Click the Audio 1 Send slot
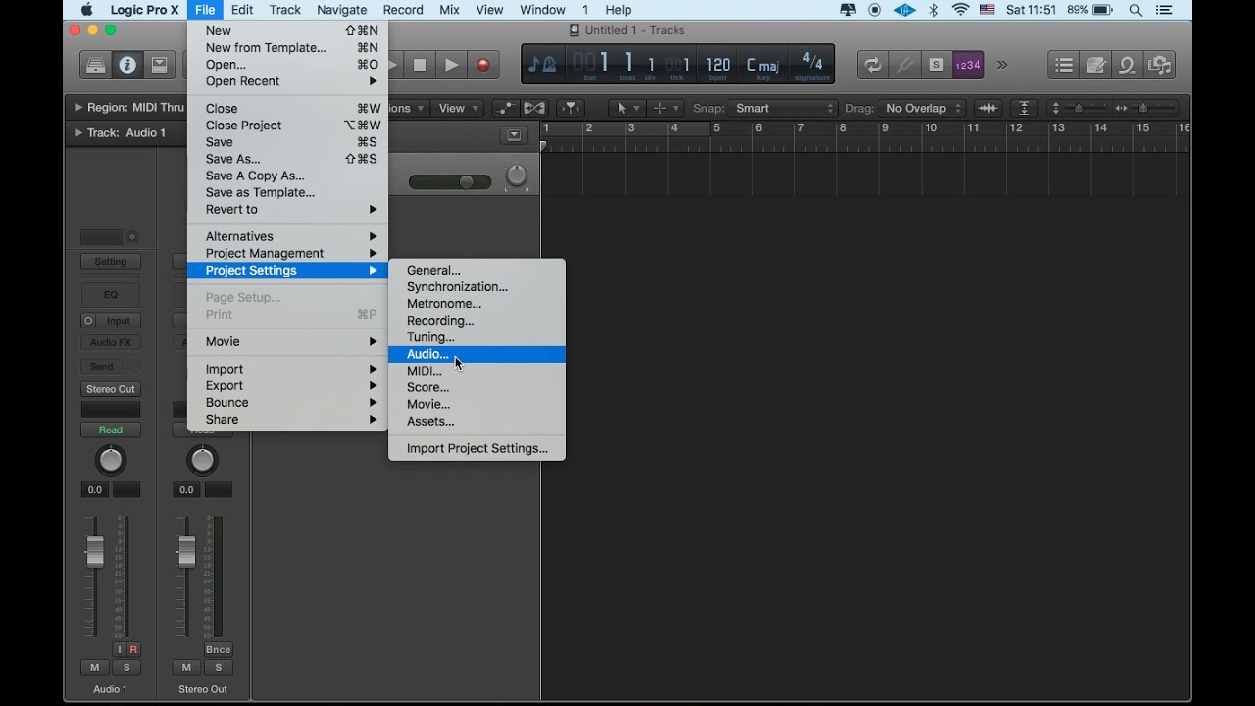 click(102, 367)
